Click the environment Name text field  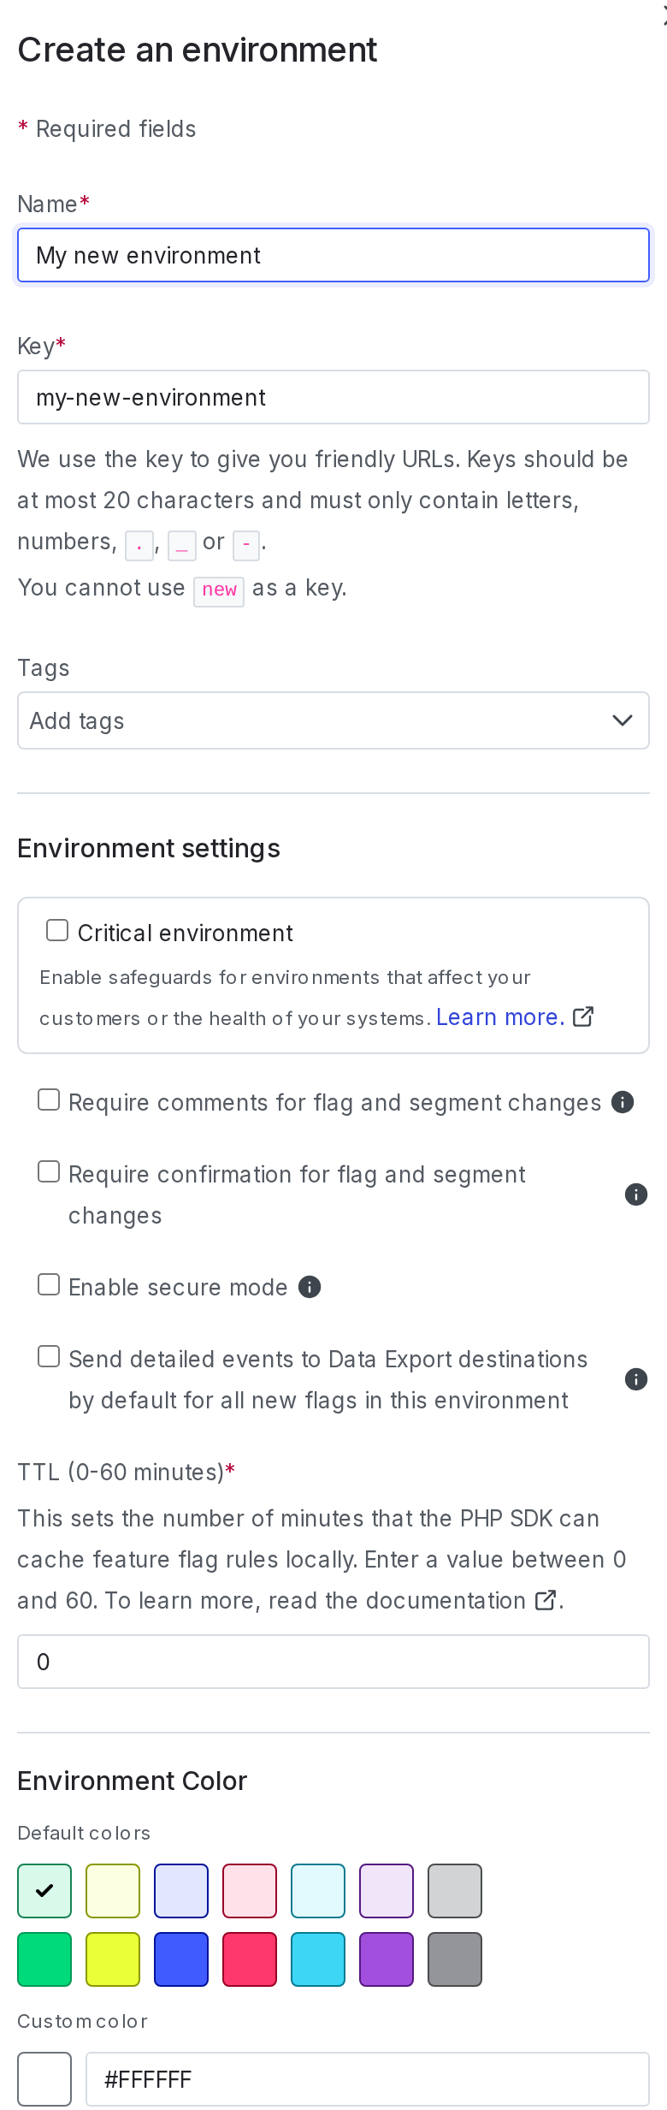333,255
